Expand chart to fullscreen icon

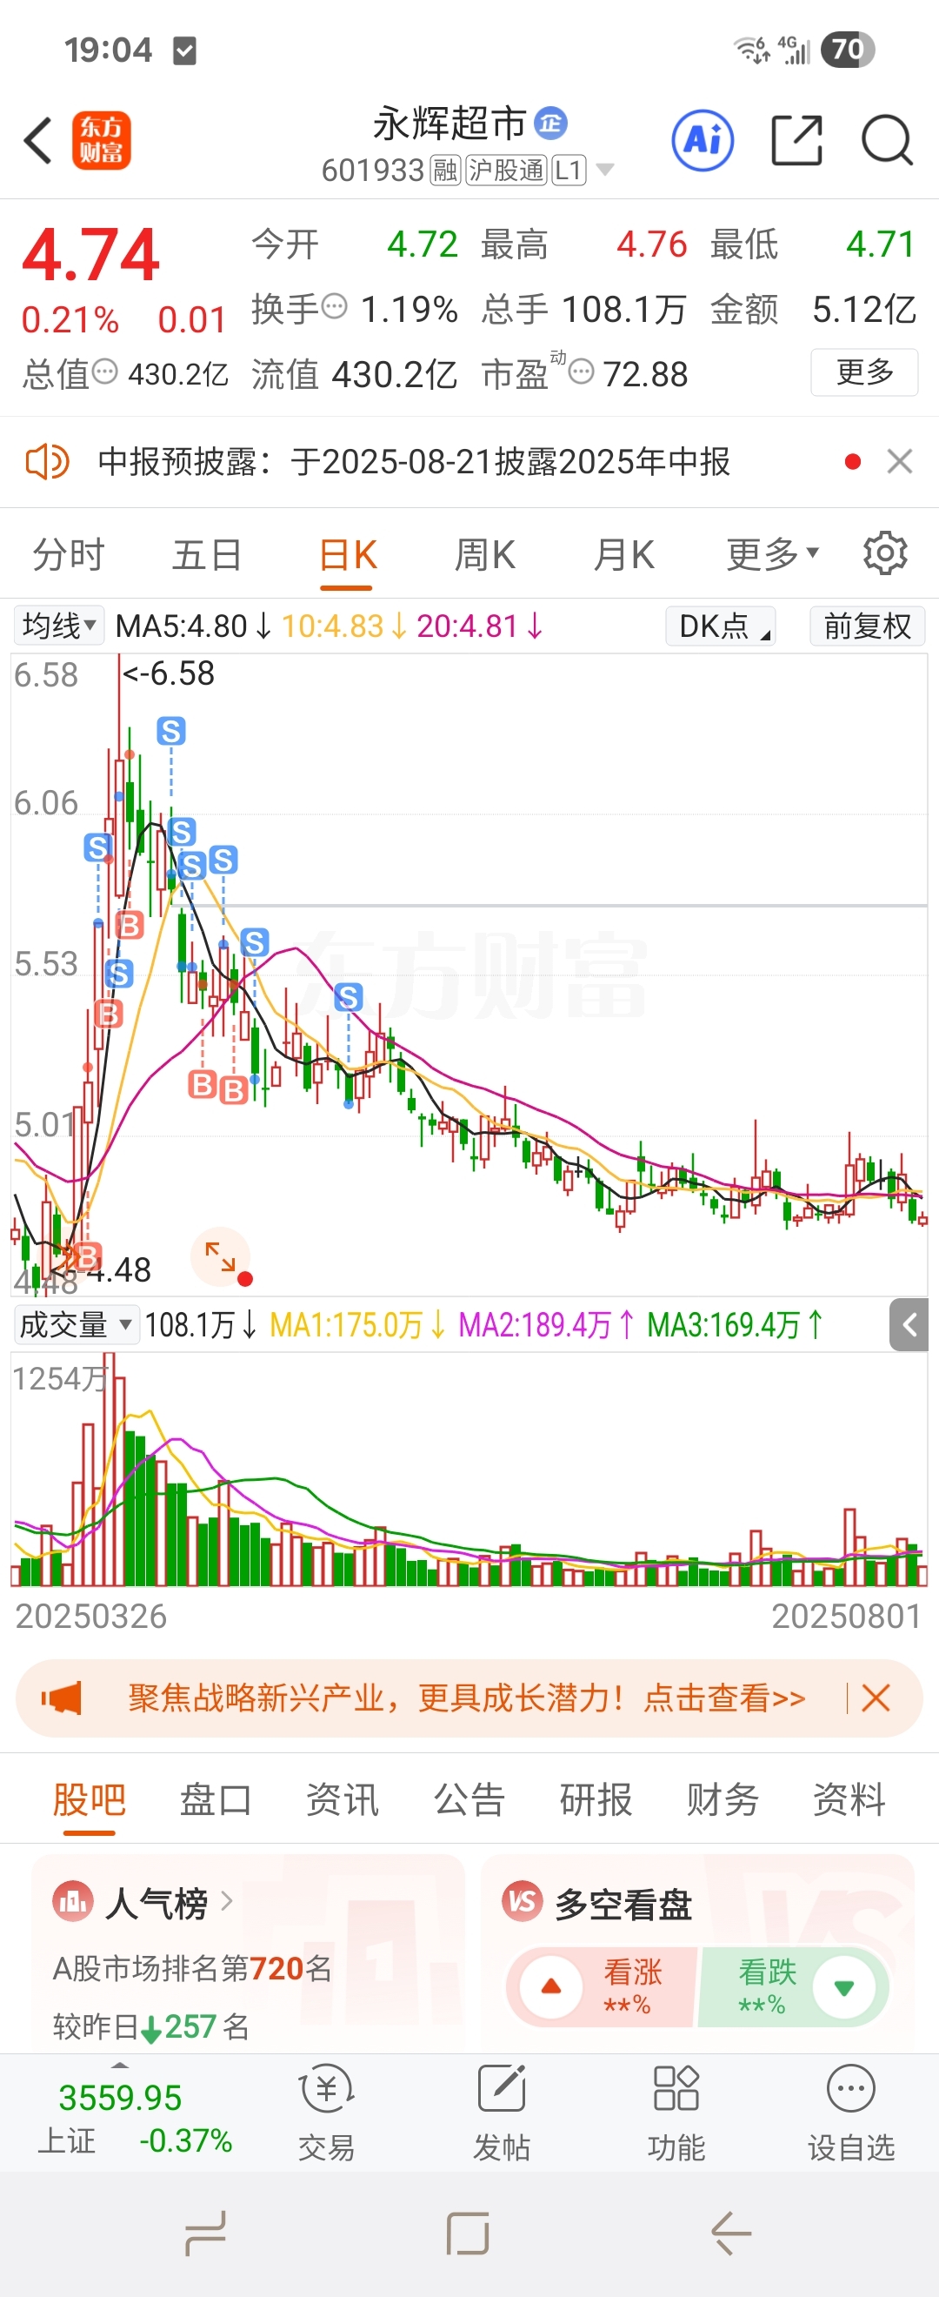click(220, 1256)
